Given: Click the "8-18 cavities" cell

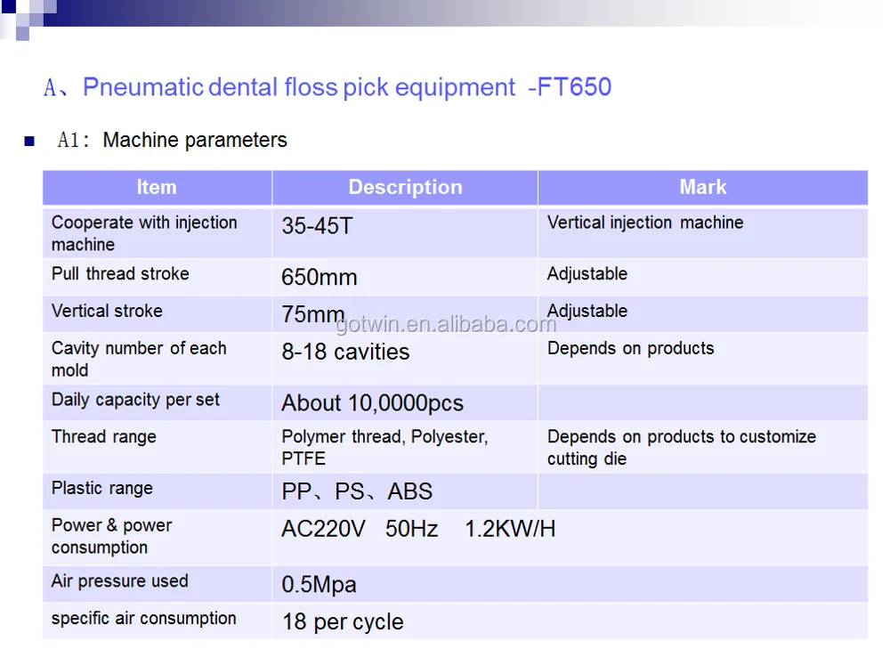Looking at the screenshot, I should tap(345, 352).
